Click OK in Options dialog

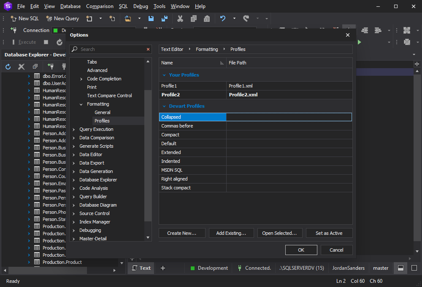tap(301, 250)
